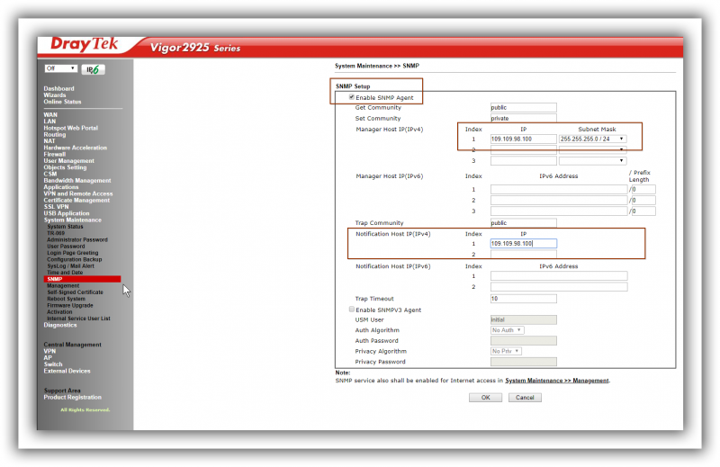This screenshot has height=467, width=720.
Task: Enable the SNMPV3 Agent checkbox
Action: (x=351, y=310)
